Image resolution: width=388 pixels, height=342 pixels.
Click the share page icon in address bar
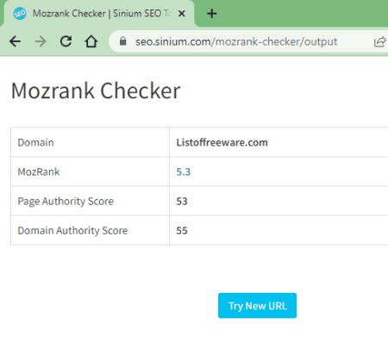(x=380, y=42)
